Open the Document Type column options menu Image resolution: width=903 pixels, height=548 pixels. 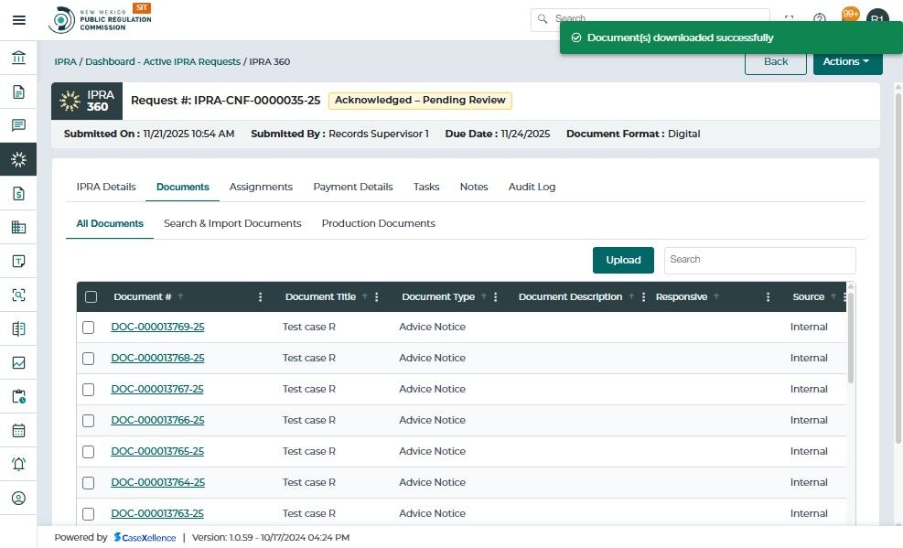[x=495, y=297]
